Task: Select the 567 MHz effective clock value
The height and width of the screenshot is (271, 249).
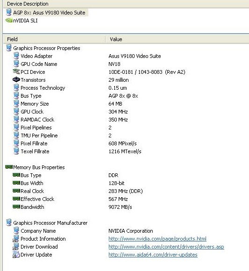Action: (x=118, y=199)
